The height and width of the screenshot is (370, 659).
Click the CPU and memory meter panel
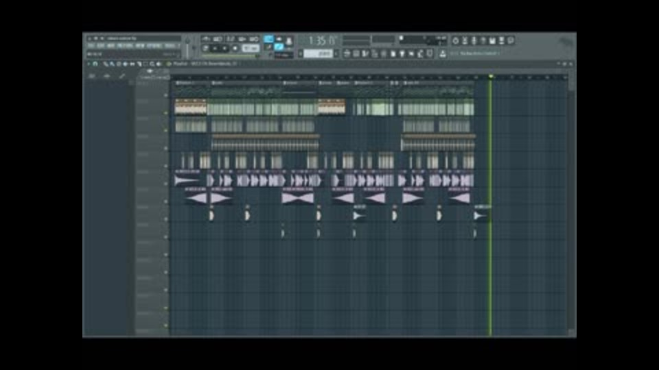point(423,40)
